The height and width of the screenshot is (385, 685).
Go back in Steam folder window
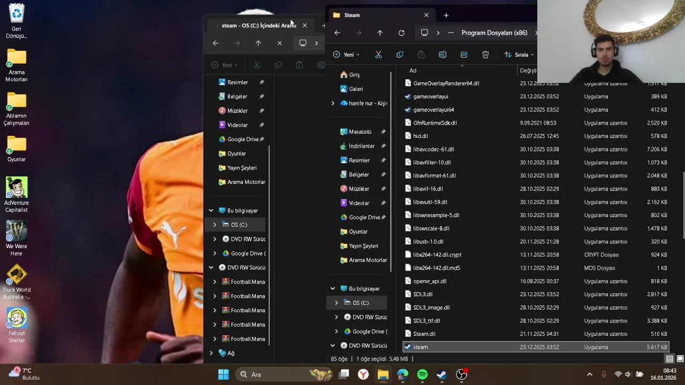[337, 33]
